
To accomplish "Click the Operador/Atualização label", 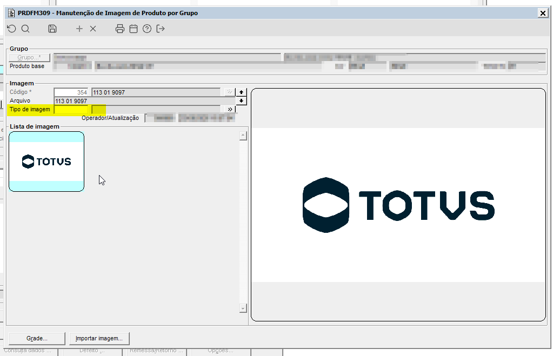I will coord(110,118).
